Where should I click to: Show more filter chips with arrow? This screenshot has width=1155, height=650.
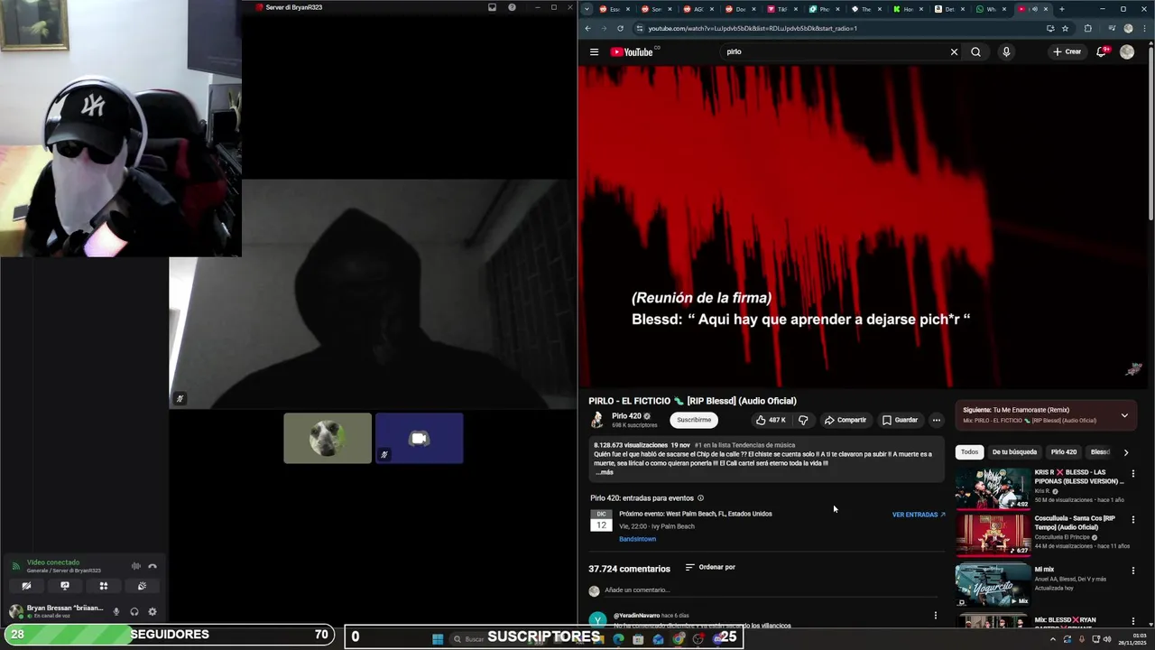tap(1126, 451)
